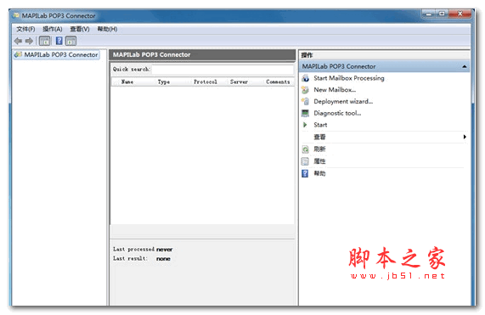
Task: Collapse the MAPILab POP3 Connector actions section
Action: [x=465, y=66]
